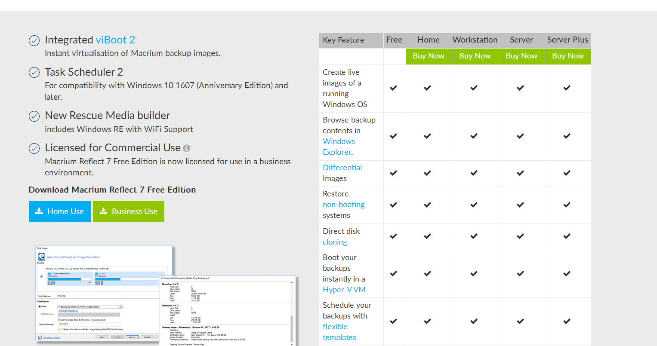Viewport: 657px width, 346px height.
Task: Follow the Windows Explorer link
Action: coord(339,147)
